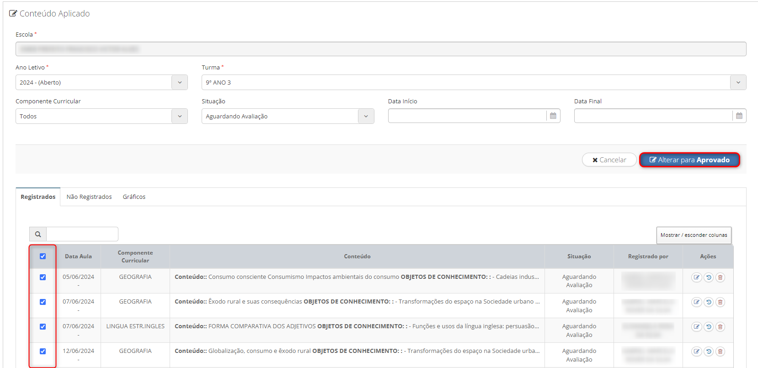Open history of LINGUA ESTR.INGLES record

point(708,327)
